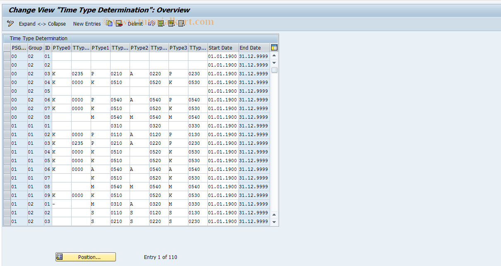501x266 pixels.
Task: Select row selector for entry 01 01 09
Action: (7, 195)
